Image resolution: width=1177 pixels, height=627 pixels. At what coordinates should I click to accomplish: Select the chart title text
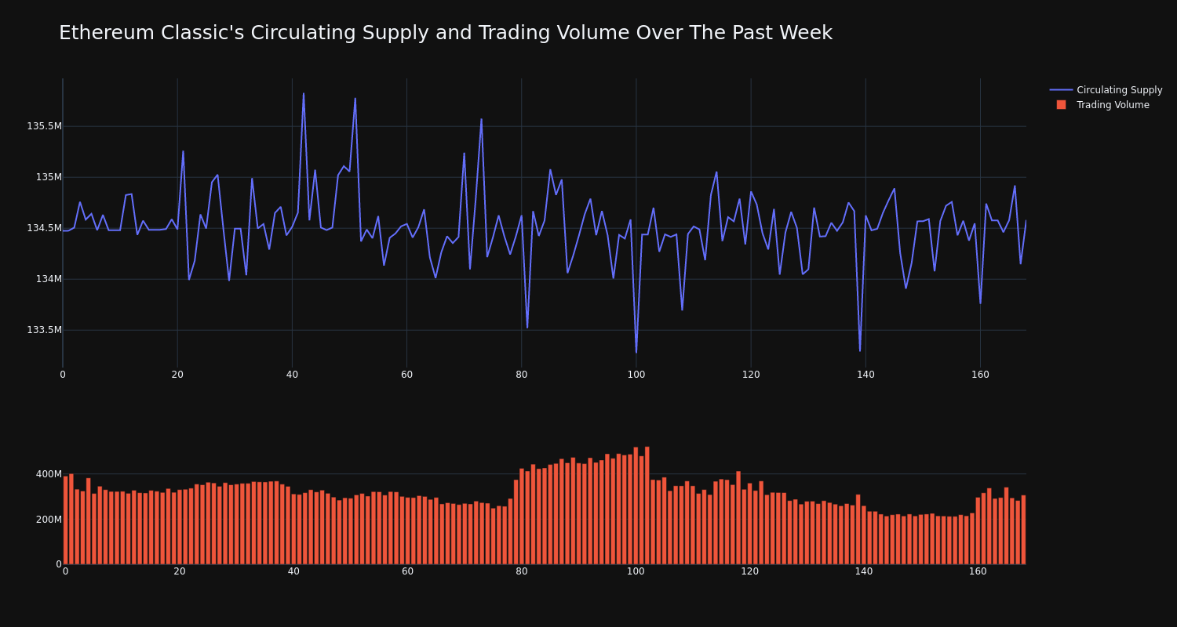point(446,33)
